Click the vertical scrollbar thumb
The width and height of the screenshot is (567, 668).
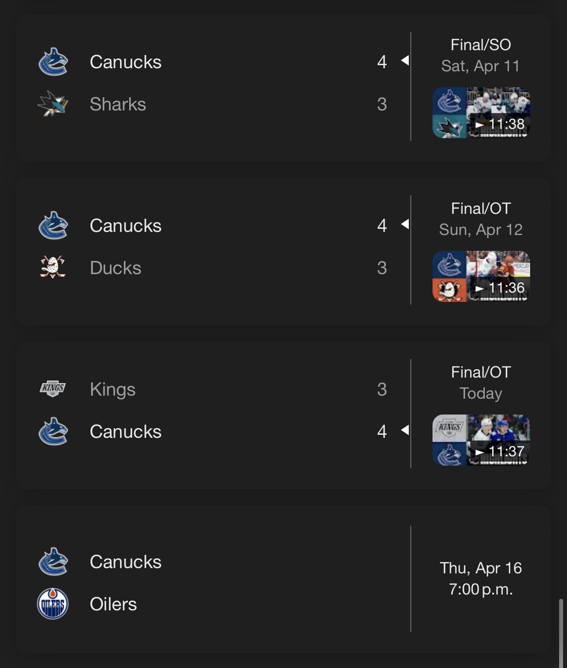tap(561, 633)
